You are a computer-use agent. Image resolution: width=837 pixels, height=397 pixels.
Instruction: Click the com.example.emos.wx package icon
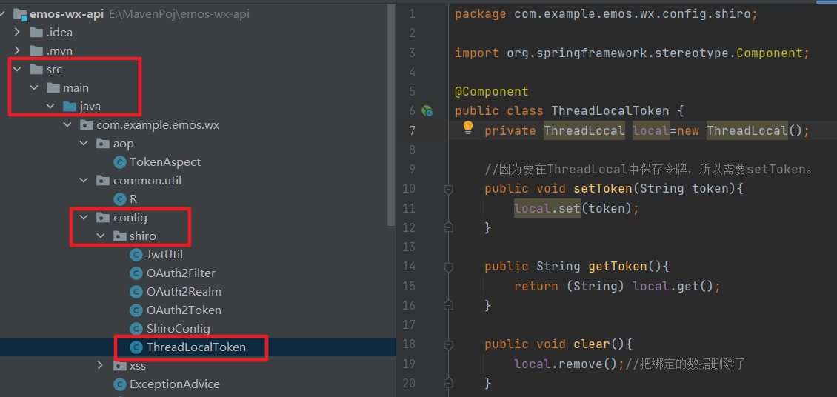click(x=86, y=125)
